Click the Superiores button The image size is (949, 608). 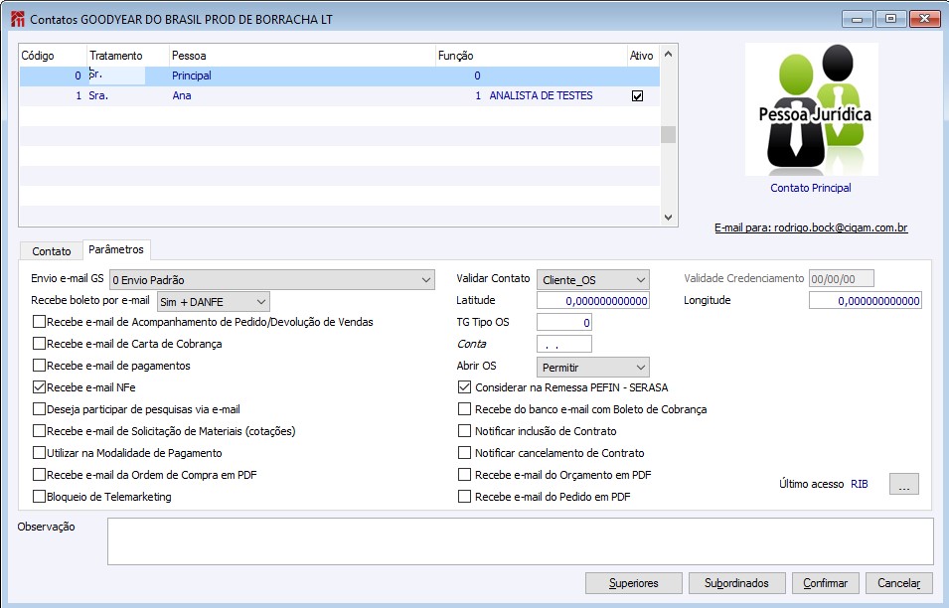(x=634, y=583)
